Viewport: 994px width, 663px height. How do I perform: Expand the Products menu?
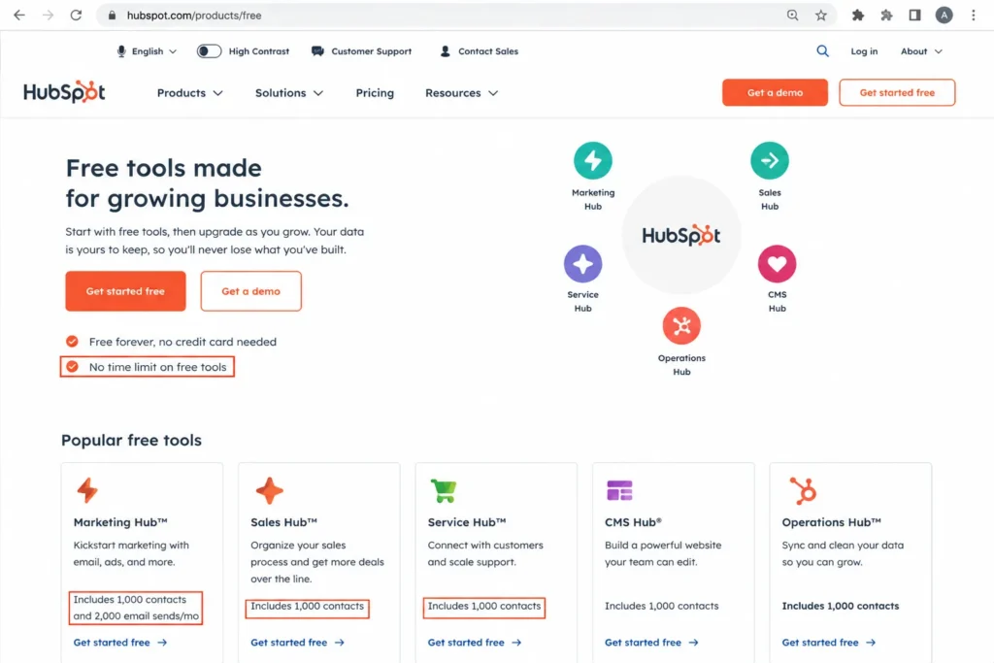coord(189,93)
